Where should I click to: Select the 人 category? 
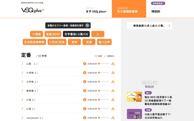(x=98, y=34)
